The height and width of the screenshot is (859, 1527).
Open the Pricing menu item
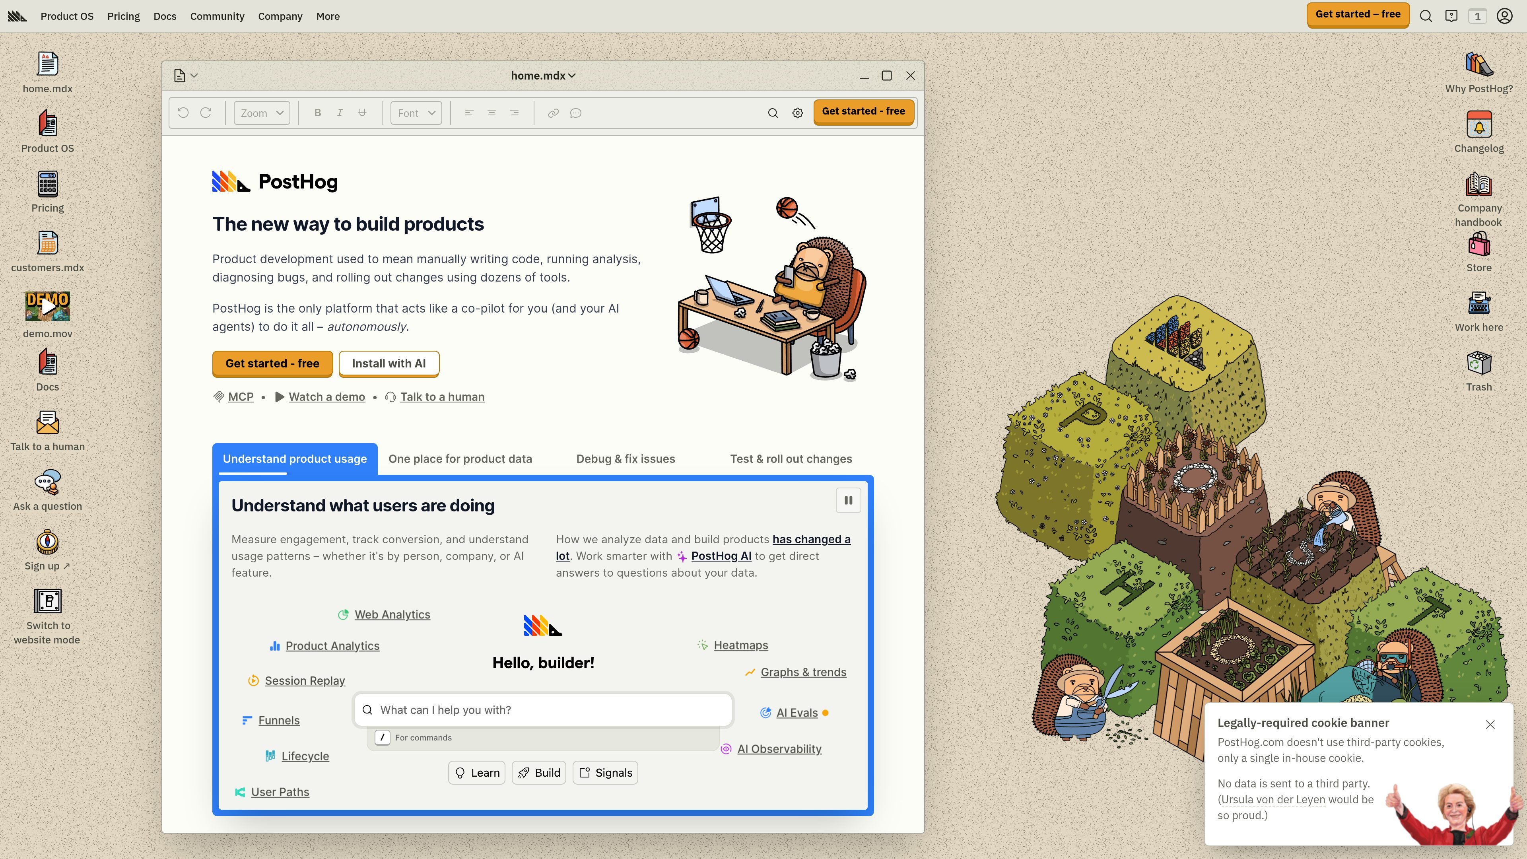point(123,16)
